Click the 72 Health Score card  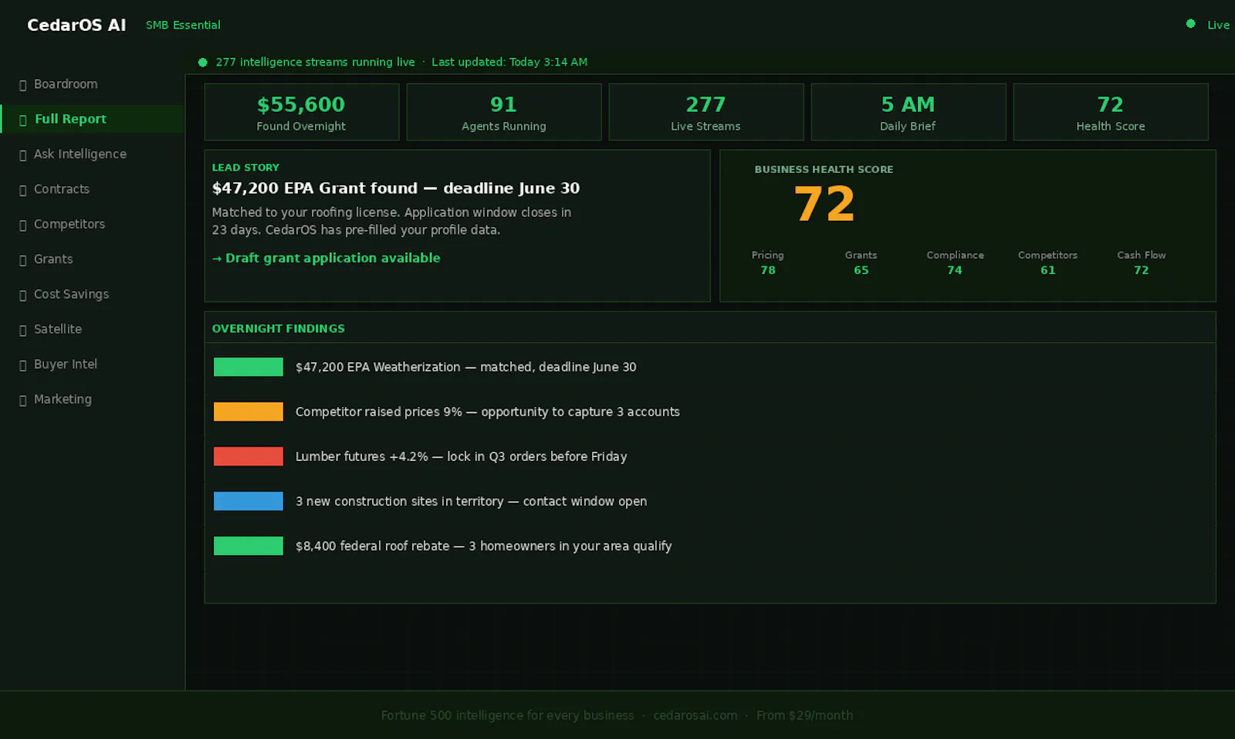click(x=1111, y=112)
